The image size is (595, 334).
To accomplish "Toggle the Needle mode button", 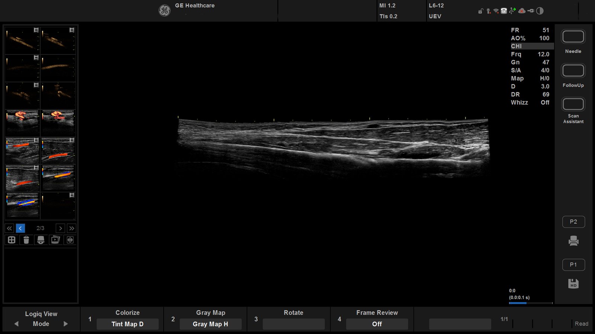I will [x=573, y=37].
